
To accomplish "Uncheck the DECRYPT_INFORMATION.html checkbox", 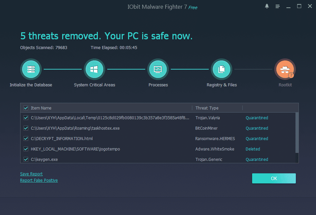I will [26, 138].
